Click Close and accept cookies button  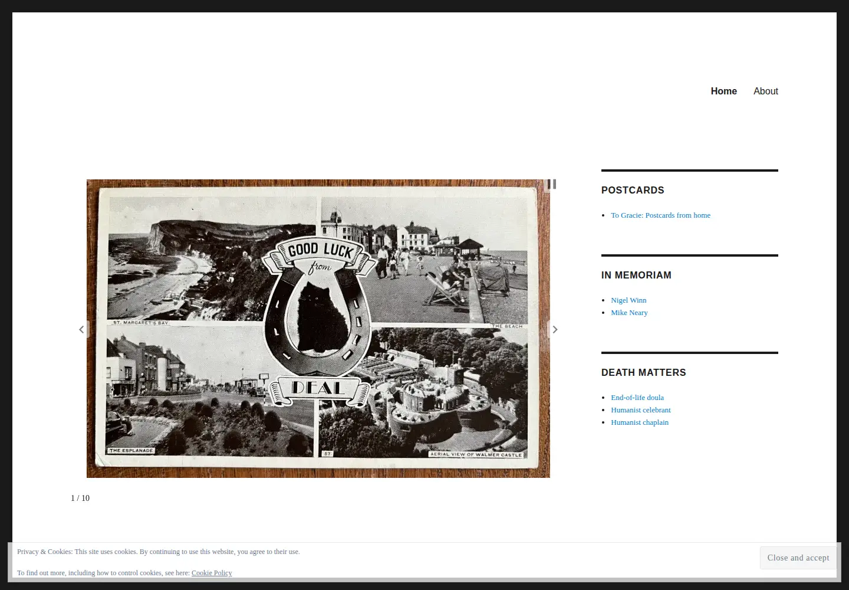pyautogui.click(x=798, y=558)
